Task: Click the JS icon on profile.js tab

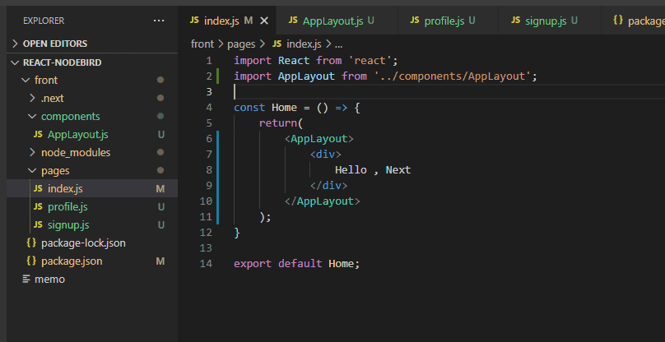Action: [415, 21]
